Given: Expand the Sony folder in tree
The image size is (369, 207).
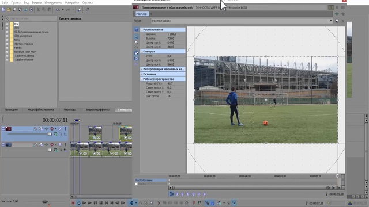Looking at the screenshot, I should 7,40.
